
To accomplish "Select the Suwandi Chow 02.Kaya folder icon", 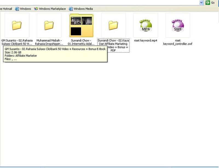I will tap(113, 25).
